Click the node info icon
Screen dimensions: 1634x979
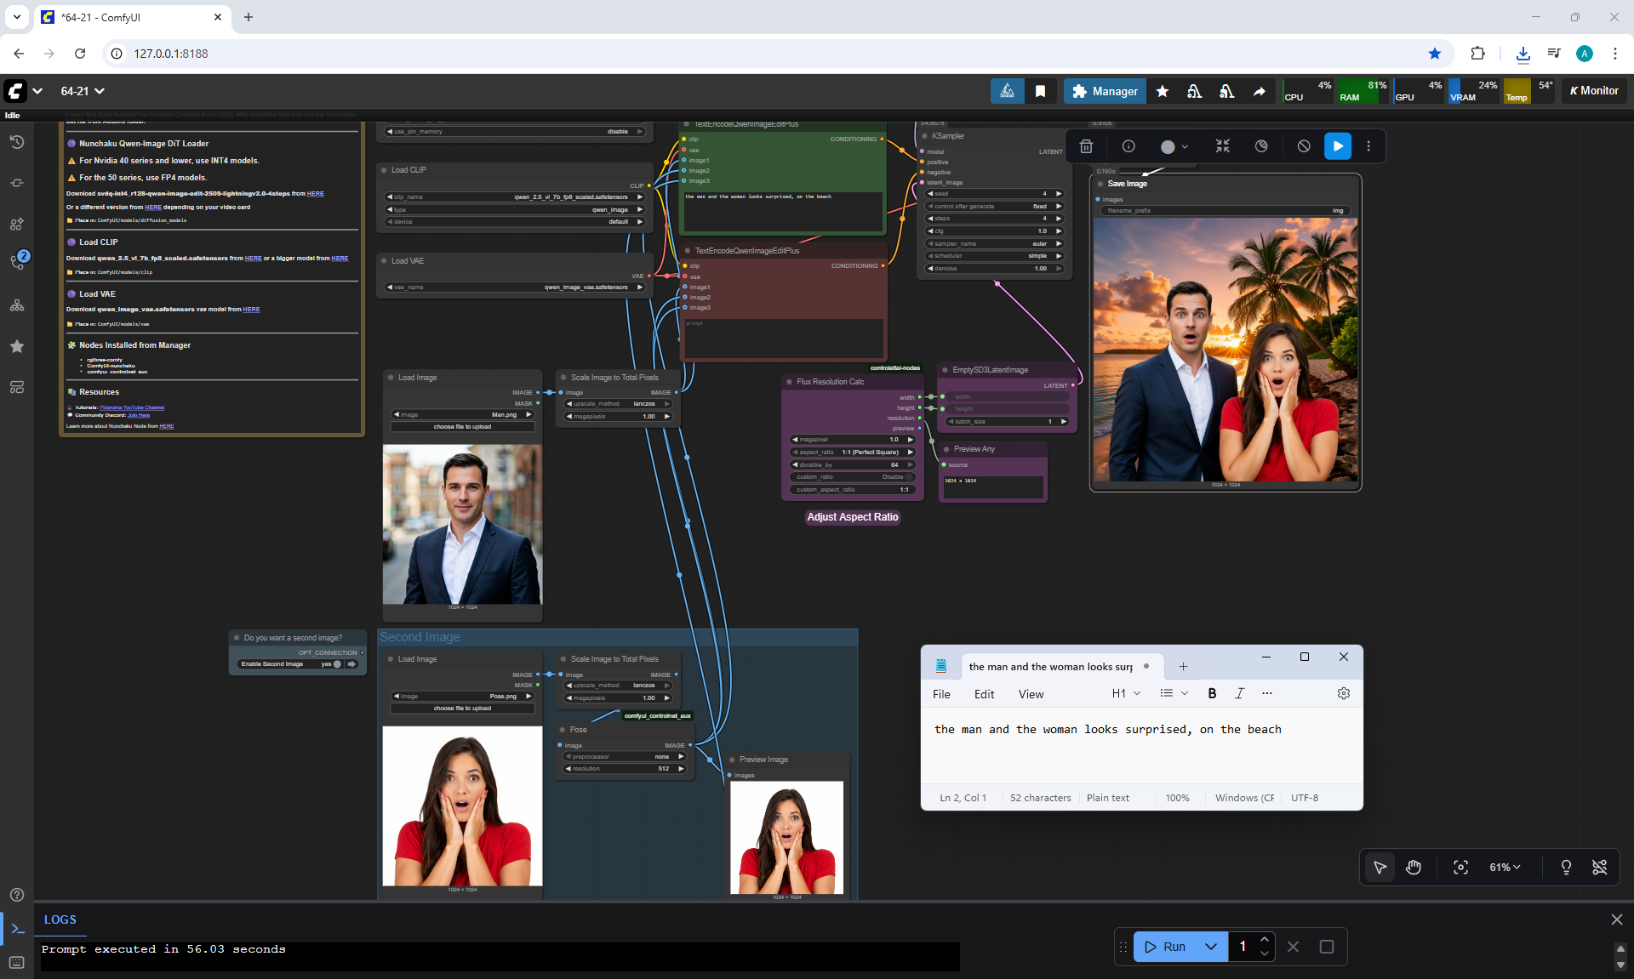click(x=1128, y=146)
